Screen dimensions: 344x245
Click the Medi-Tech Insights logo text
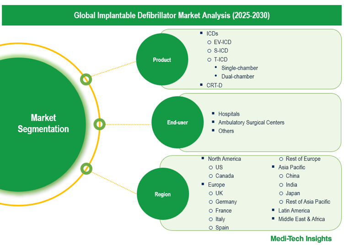(301, 239)
